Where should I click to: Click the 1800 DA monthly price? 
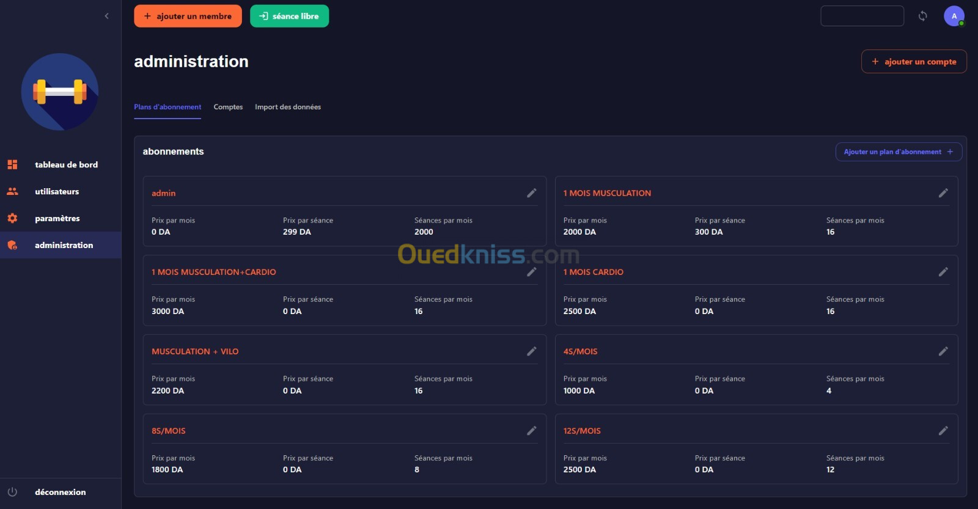[x=167, y=469]
